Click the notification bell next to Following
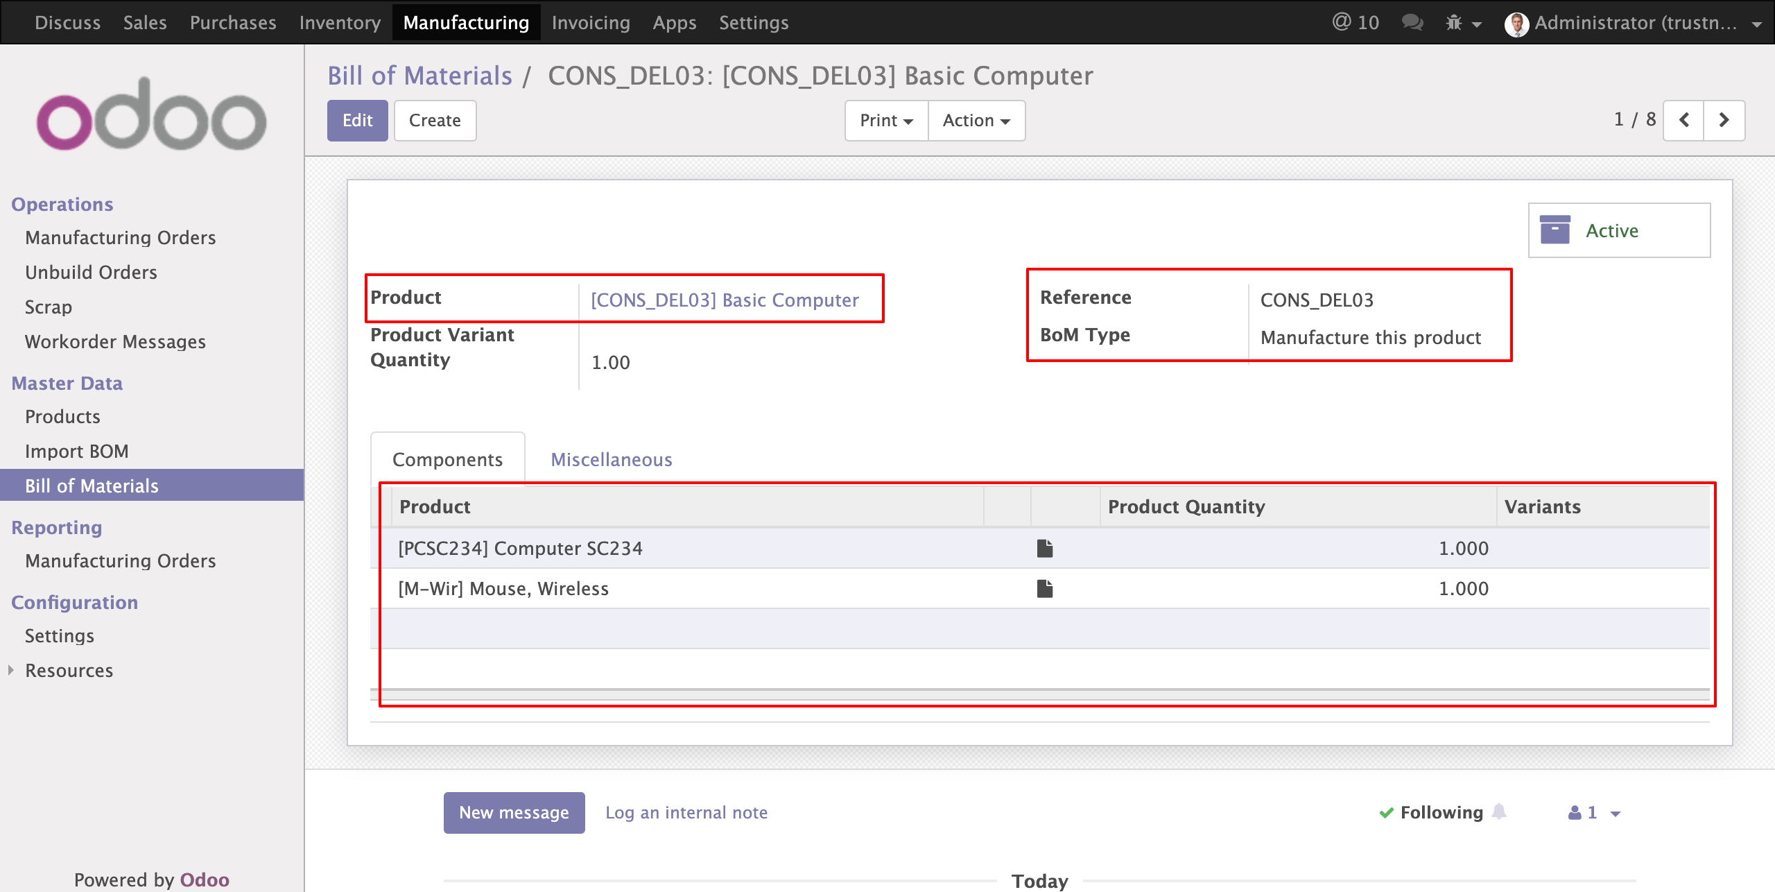This screenshot has width=1775, height=892. tap(1500, 812)
